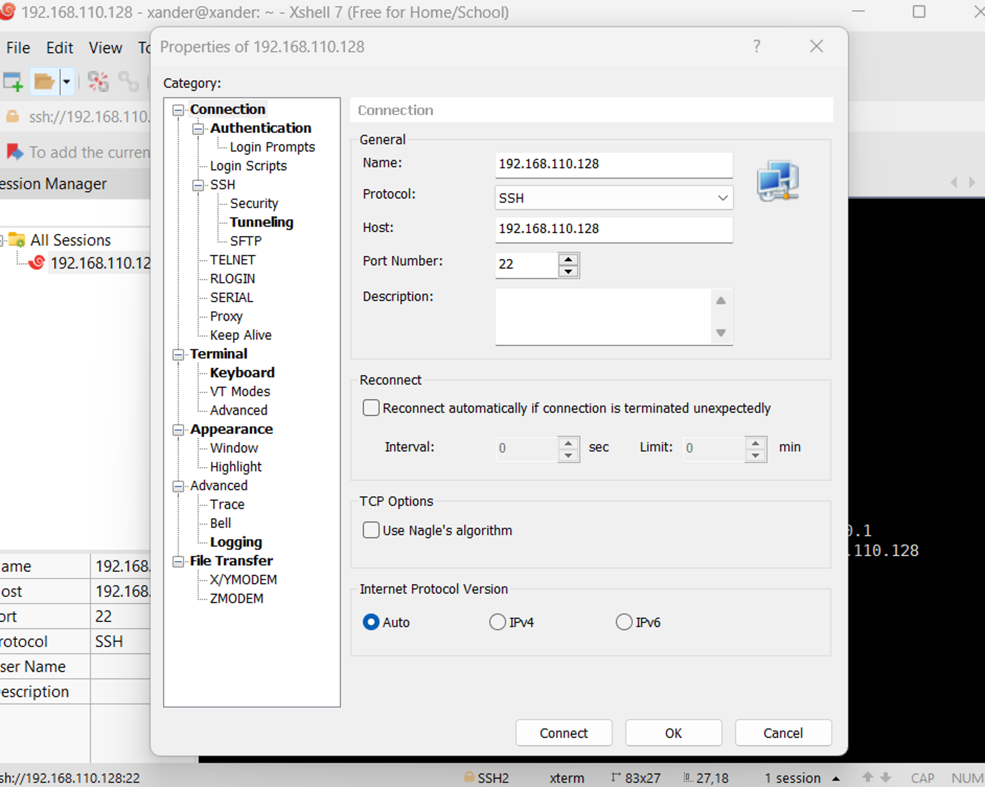Click the Open folder toolbar icon
Image resolution: width=985 pixels, height=787 pixels.
pos(44,81)
